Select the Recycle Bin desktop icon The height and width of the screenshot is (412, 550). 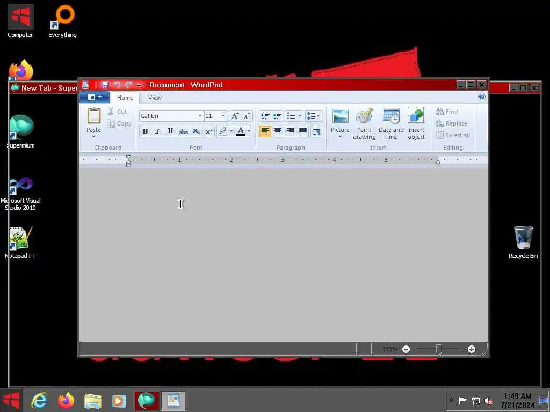point(523,242)
